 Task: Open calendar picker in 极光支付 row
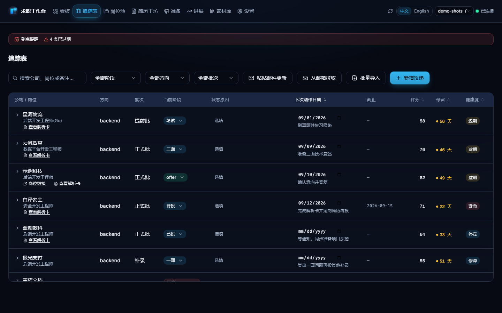point(339,258)
